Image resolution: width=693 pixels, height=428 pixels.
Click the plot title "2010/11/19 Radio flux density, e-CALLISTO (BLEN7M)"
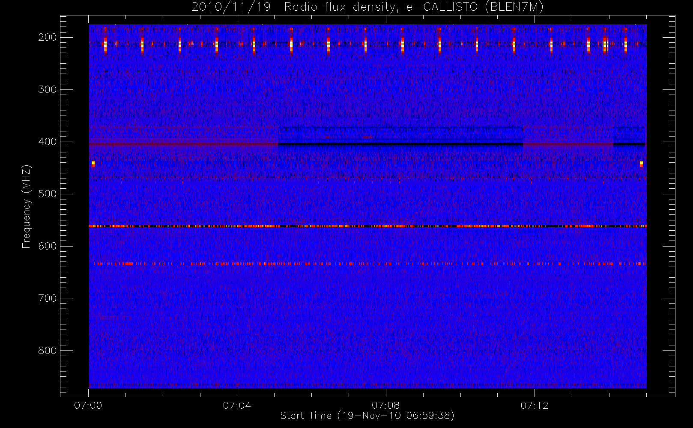367,7
